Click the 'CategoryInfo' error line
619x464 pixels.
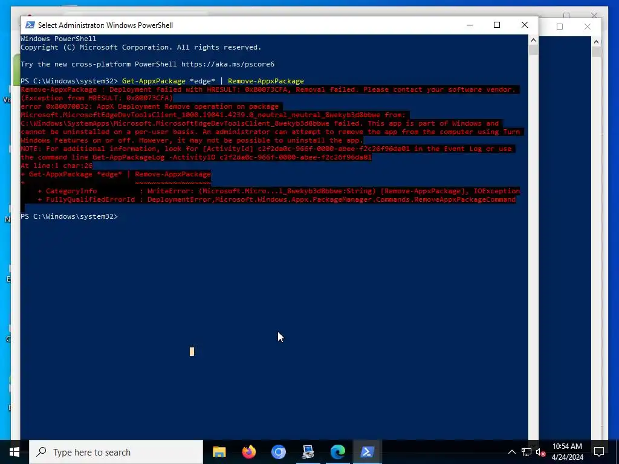(x=279, y=191)
